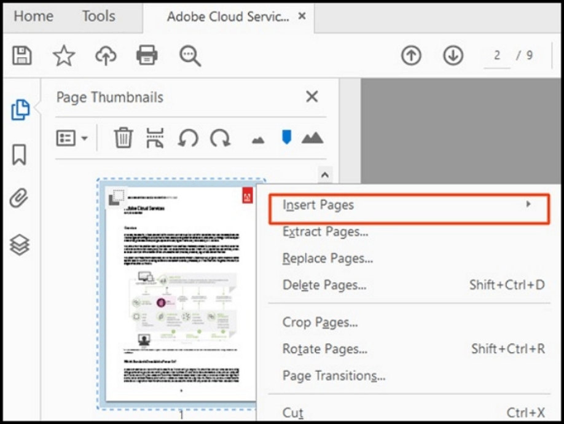This screenshot has width=564, height=424.
Task: Choose Crop Pages from the menu
Action: [x=318, y=321]
